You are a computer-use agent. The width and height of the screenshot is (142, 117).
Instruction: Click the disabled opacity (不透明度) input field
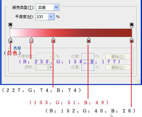click(x=42, y=56)
